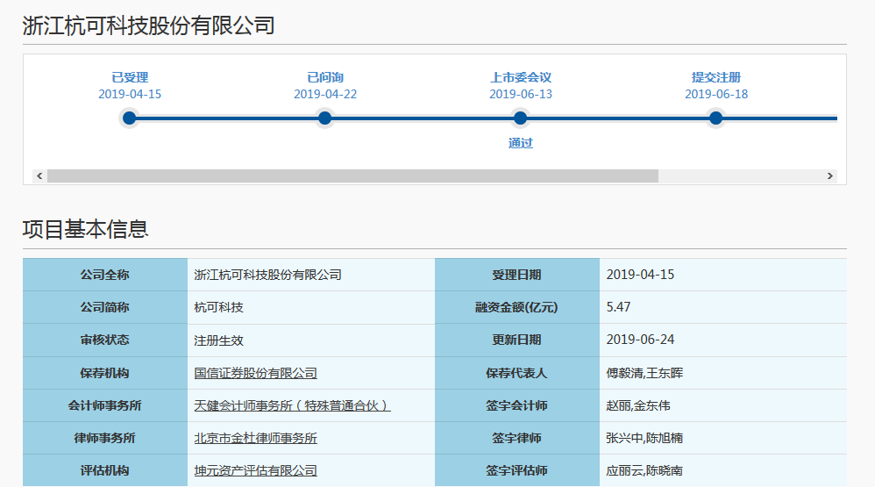Viewport: 875px width, 487px height.
Task: Click the 更新日期 header cell
Action: 516,340
